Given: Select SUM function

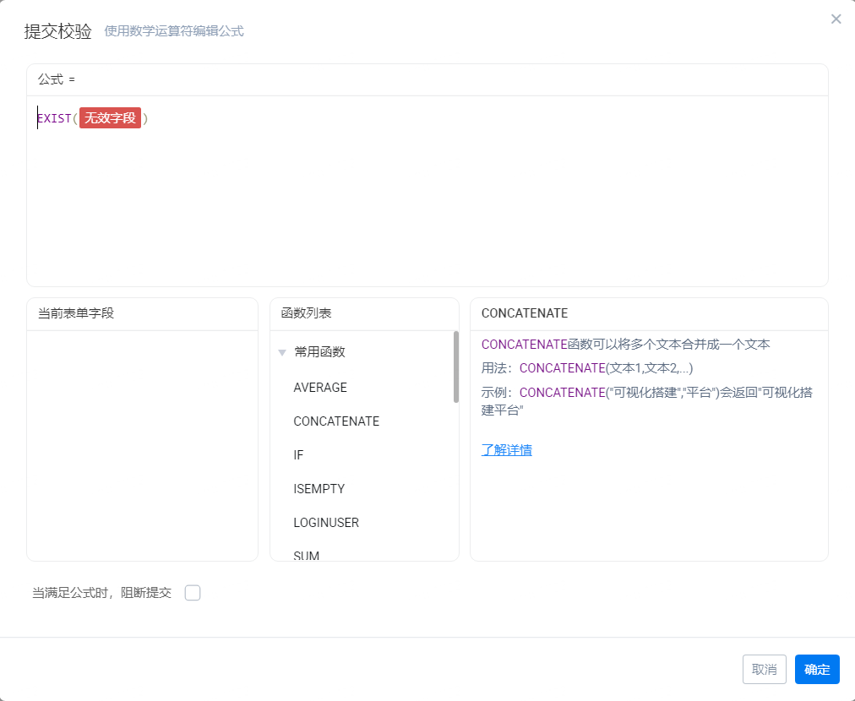Looking at the screenshot, I should [x=307, y=556].
